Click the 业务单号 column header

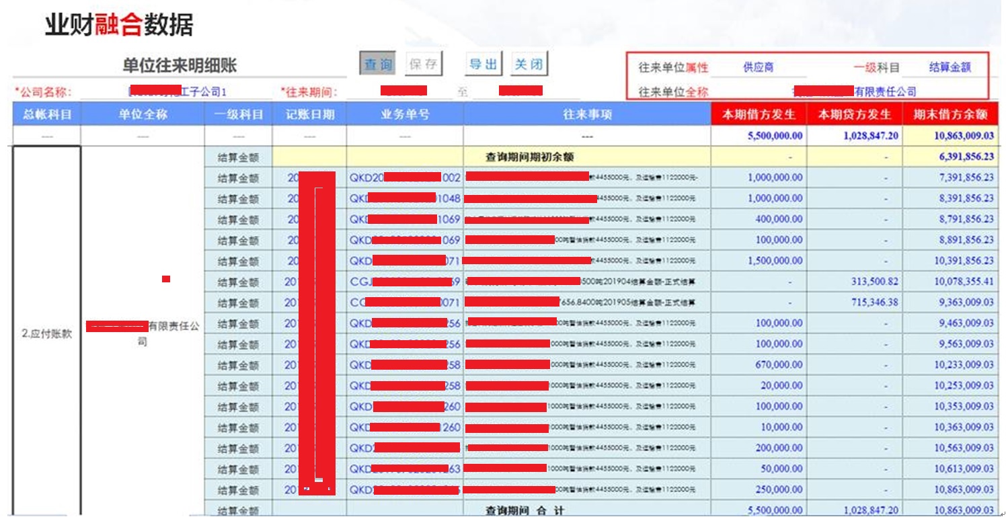405,115
